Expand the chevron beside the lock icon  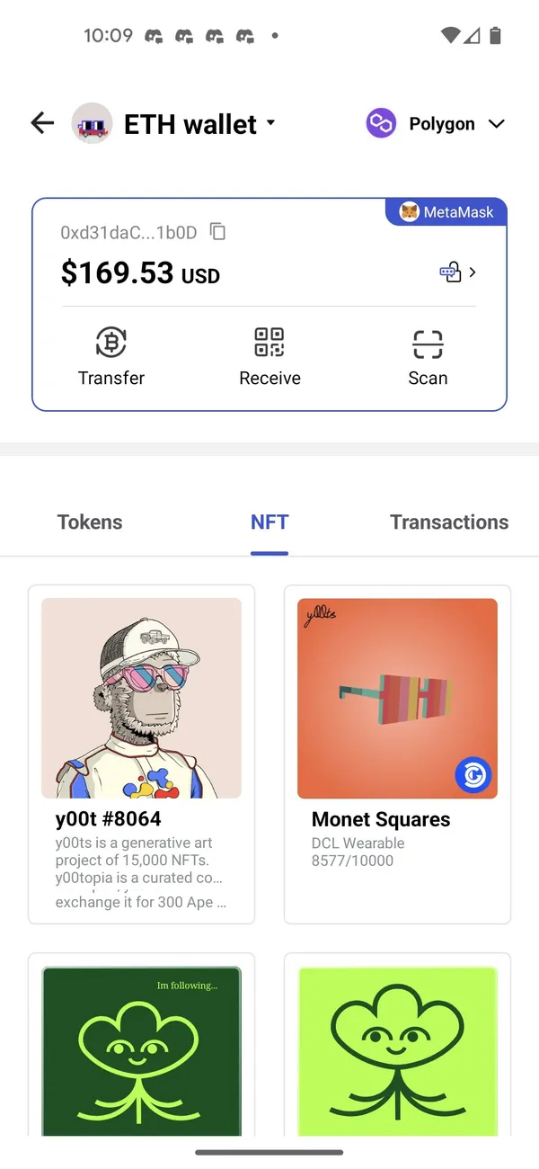473,272
